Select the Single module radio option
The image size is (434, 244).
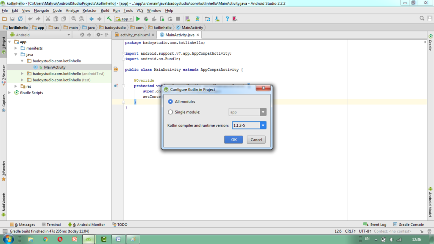[x=171, y=112]
